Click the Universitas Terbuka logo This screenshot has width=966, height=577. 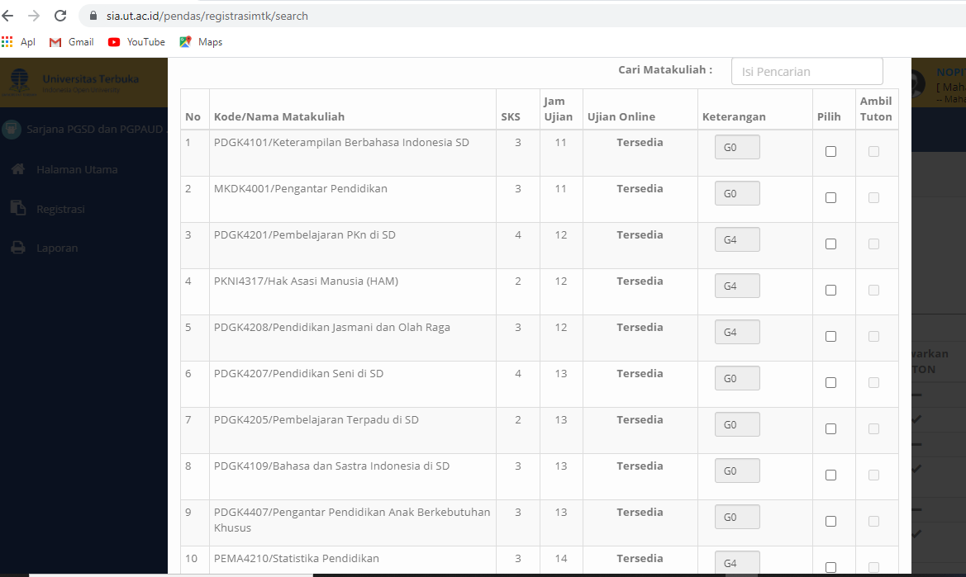point(19,82)
